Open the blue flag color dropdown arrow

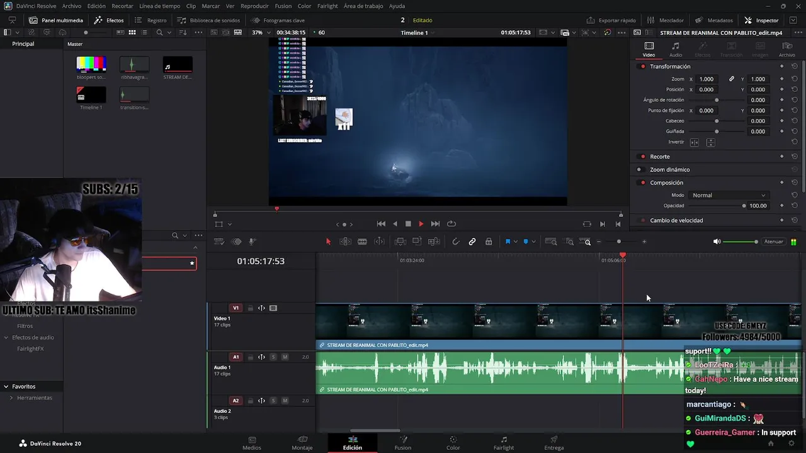point(516,242)
